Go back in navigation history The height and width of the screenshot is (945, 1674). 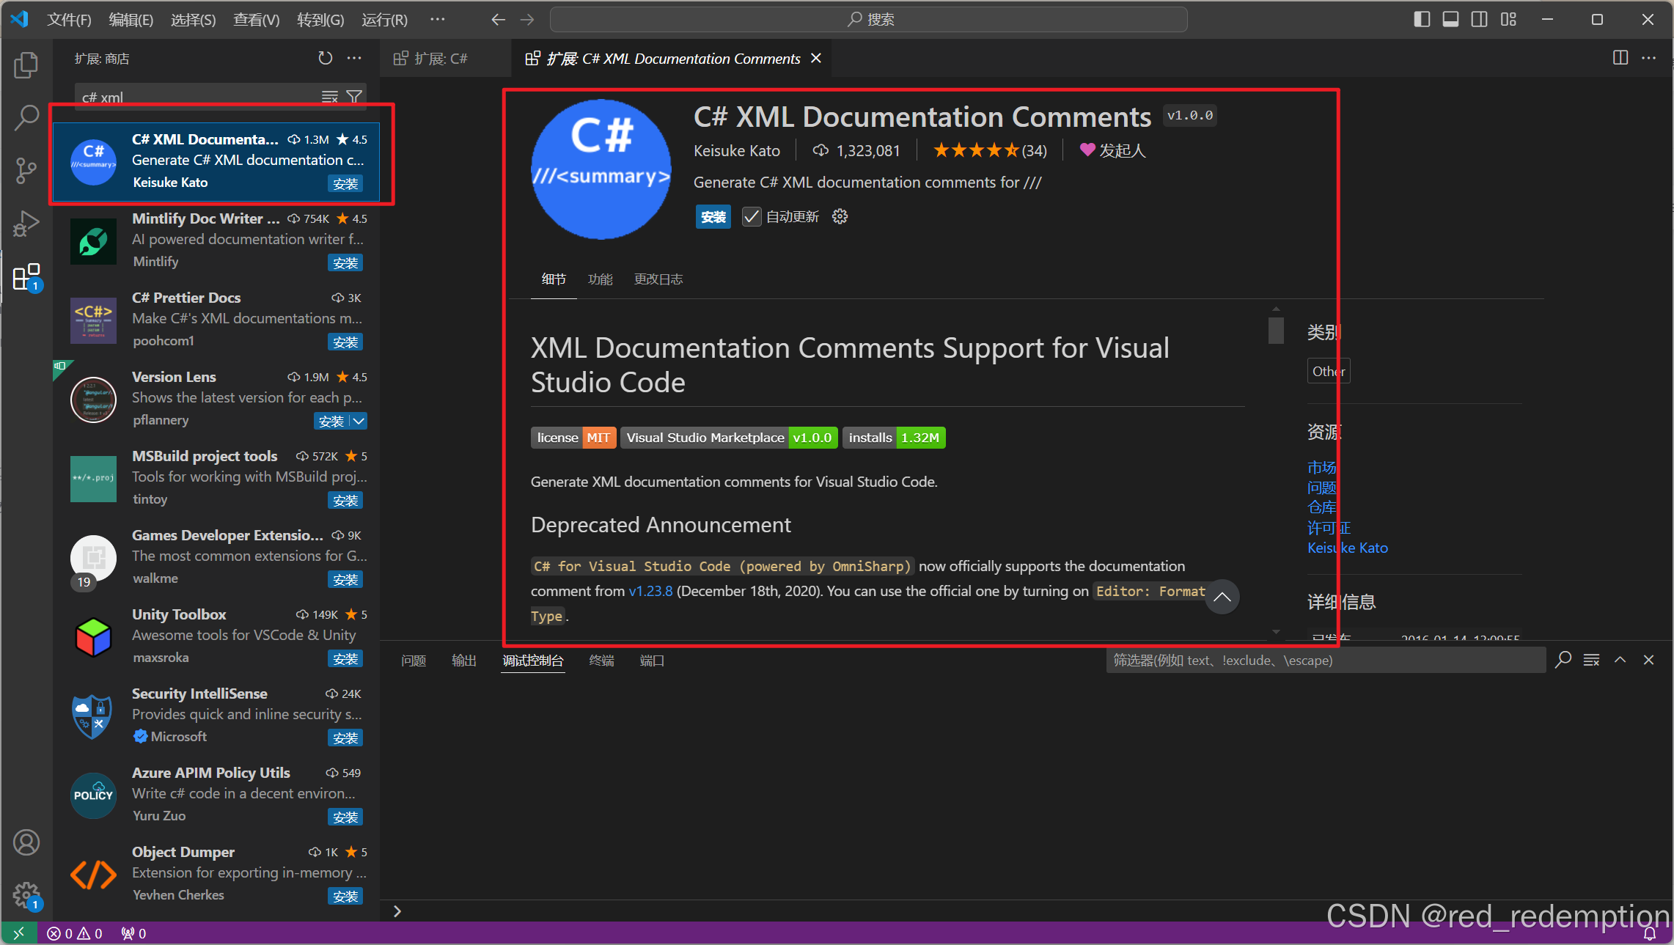[x=499, y=20]
